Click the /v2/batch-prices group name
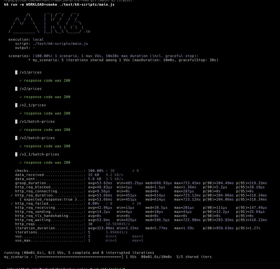The height and width of the screenshot is (269, 280). pyautogui.click(x=37, y=138)
